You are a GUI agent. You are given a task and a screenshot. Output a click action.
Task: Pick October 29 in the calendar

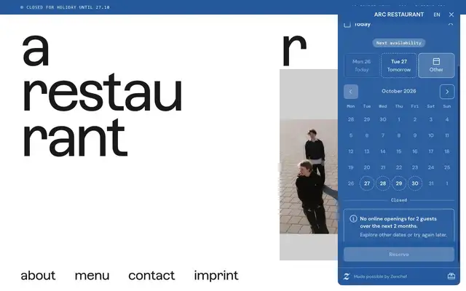(x=399, y=183)
